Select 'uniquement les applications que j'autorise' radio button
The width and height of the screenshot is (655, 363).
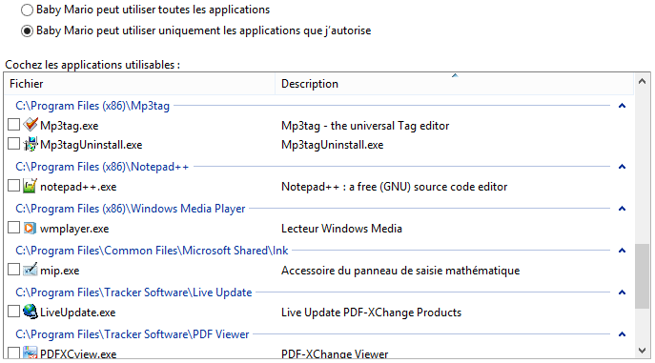coord(27,31)
